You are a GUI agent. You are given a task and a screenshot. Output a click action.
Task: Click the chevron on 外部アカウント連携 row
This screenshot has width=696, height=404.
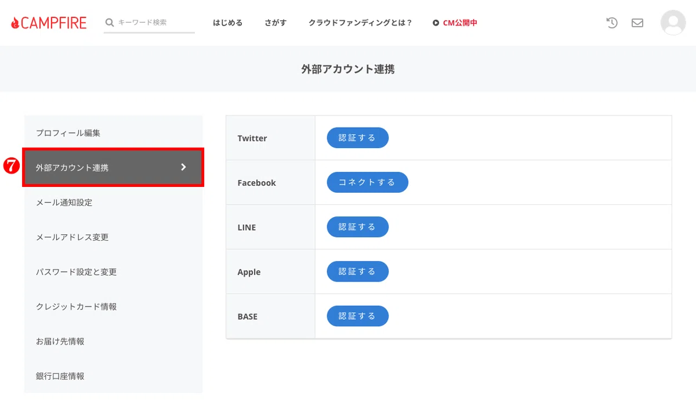(184, 167)
